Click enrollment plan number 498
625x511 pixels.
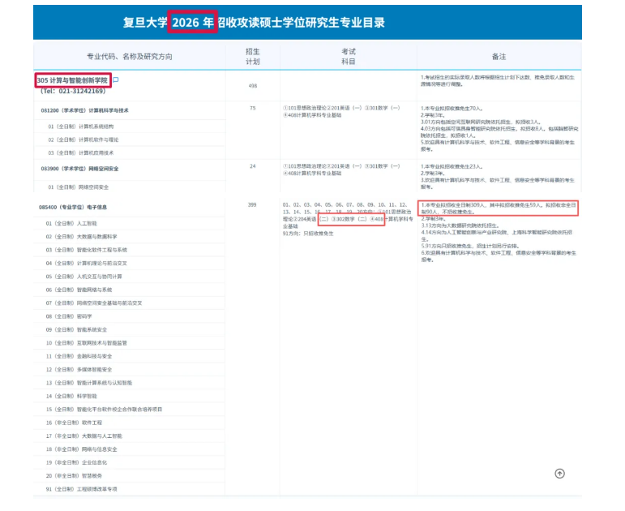(253, 86)
